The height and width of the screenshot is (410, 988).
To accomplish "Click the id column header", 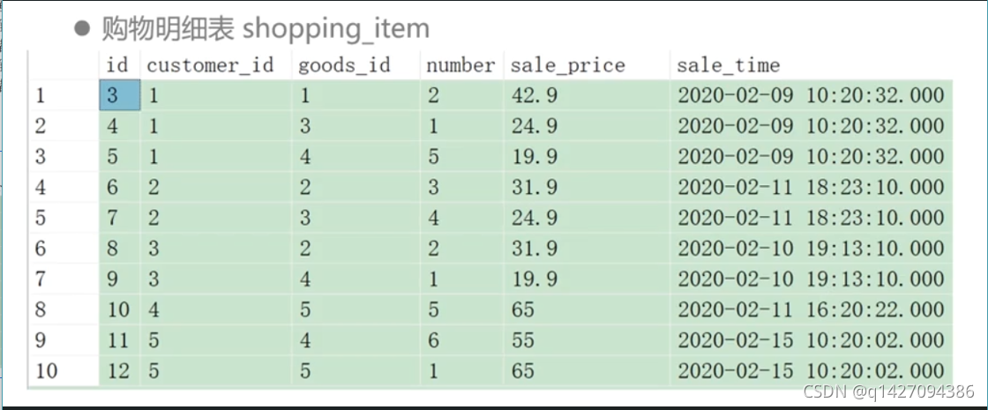I will pyautogui.click(x=116, y=65).
